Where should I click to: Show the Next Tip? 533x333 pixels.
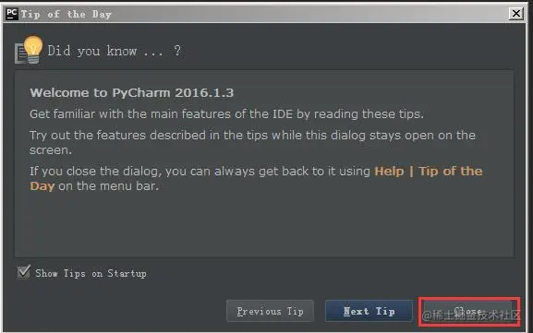[369, 311]
